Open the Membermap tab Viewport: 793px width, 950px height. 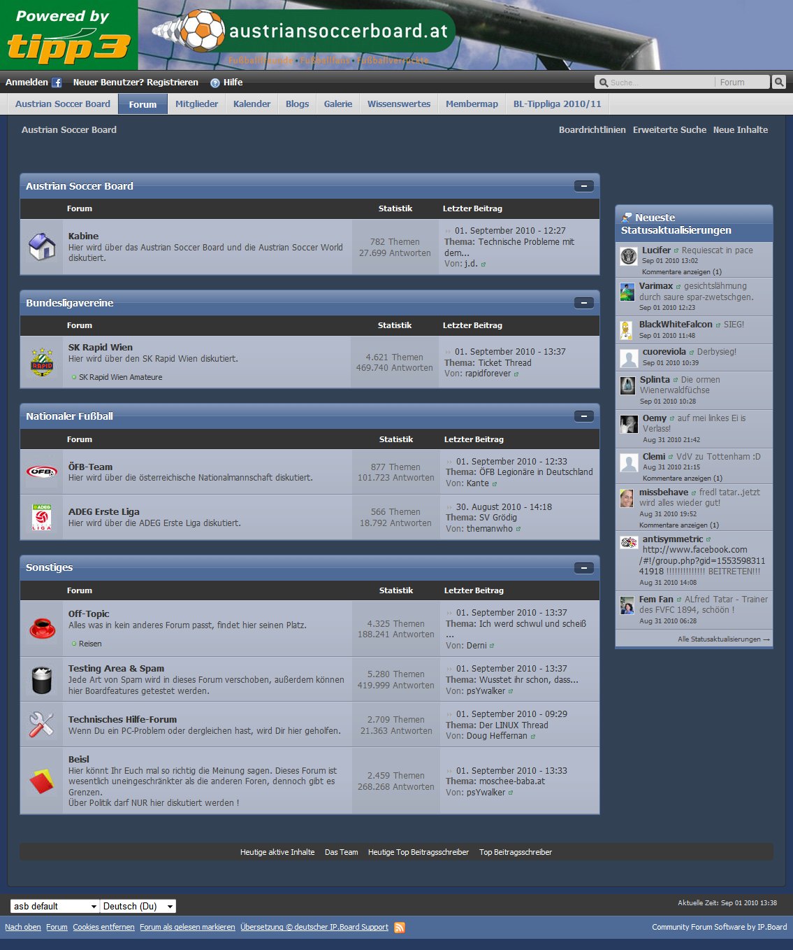point(472,104)
